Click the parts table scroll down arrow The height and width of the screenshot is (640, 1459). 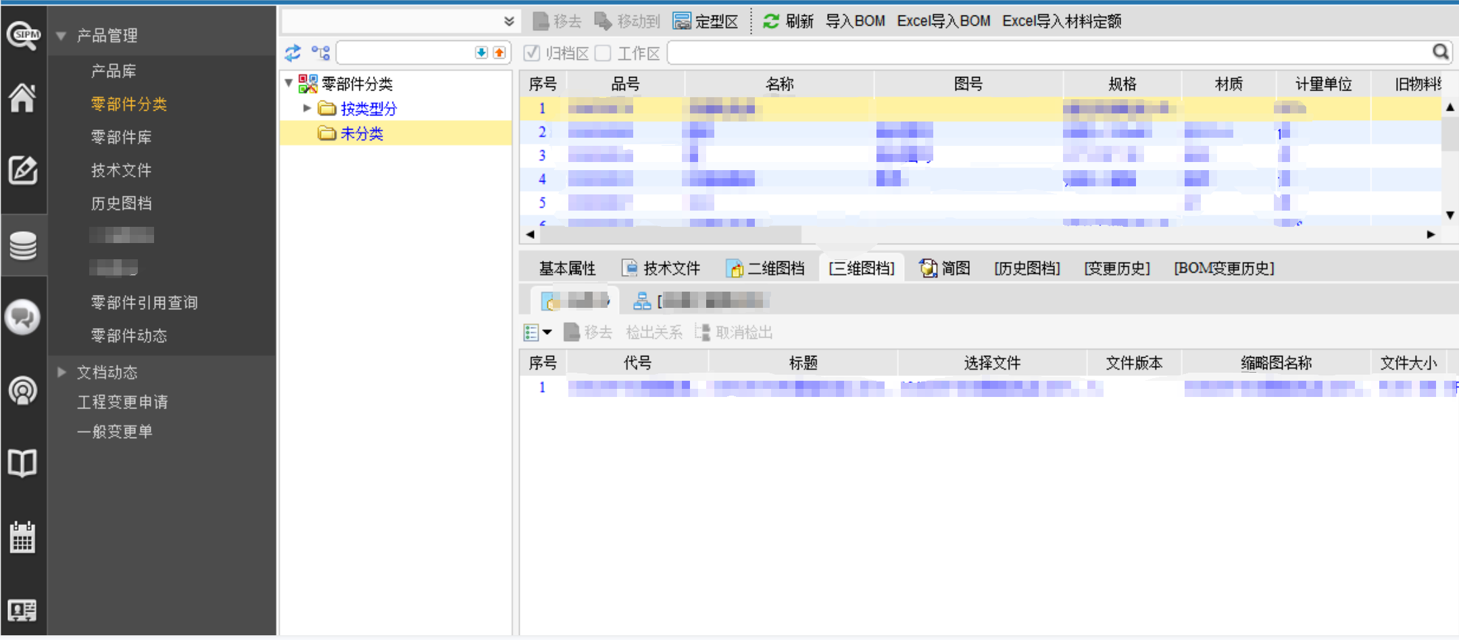pyautogui.click(x=1450, y=215)
